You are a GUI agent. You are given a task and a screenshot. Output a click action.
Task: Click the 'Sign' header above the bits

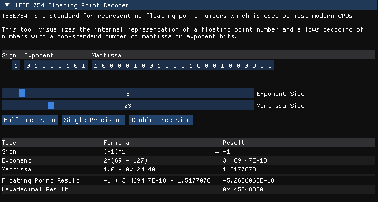click(x=9, y=55)
